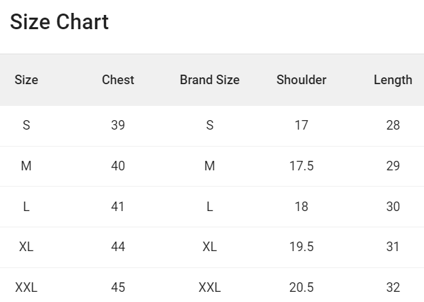Click chest value 41 for size L
Screen dimensions: 424x302
(x=118, y=206)
